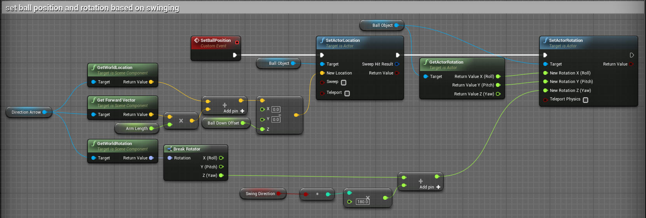
Task: Click the Sweep Hit Result output pin
Action: point(397,64)
